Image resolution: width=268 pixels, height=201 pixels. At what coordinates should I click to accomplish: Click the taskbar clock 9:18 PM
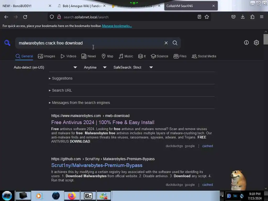(x=255, y=194)
